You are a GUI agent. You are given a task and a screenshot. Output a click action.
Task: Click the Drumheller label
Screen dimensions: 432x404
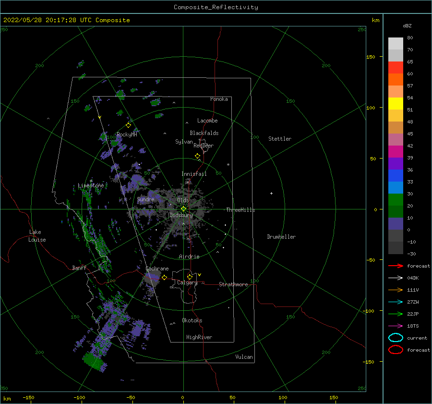pyautogui.click(x=281, y=237)
